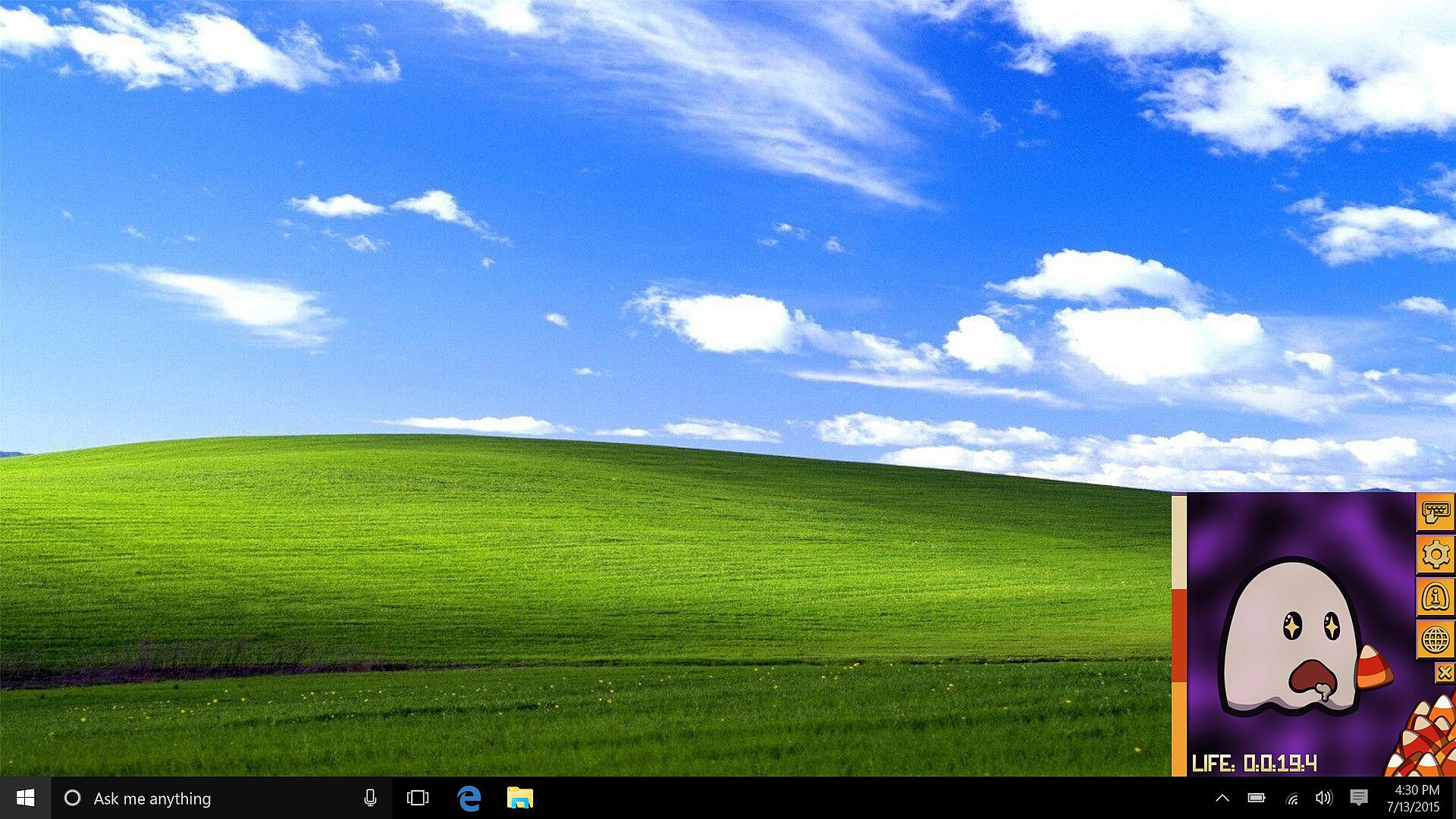Open the globe website button
The image size is (1456, 819).
[1435, 640]
